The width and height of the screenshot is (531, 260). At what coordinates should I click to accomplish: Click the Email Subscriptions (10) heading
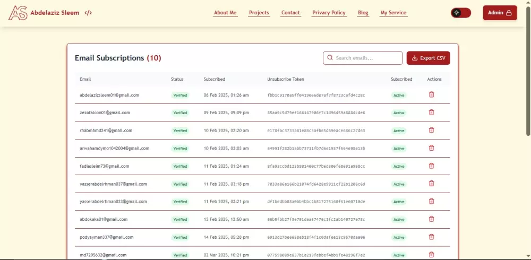(118, 58)
